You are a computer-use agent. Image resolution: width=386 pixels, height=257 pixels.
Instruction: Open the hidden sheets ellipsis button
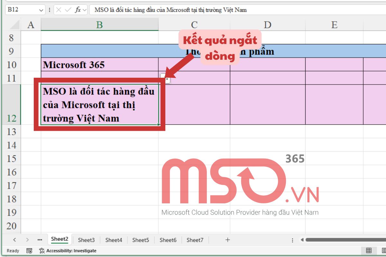(x=40, y=240)
